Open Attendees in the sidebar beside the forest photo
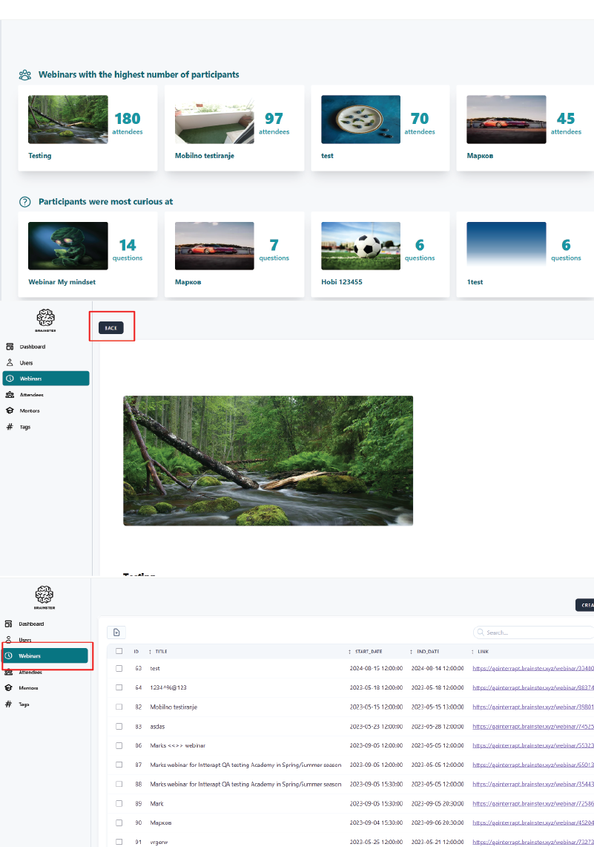This screenshot has width=594, height=847. tap(31, 395)
